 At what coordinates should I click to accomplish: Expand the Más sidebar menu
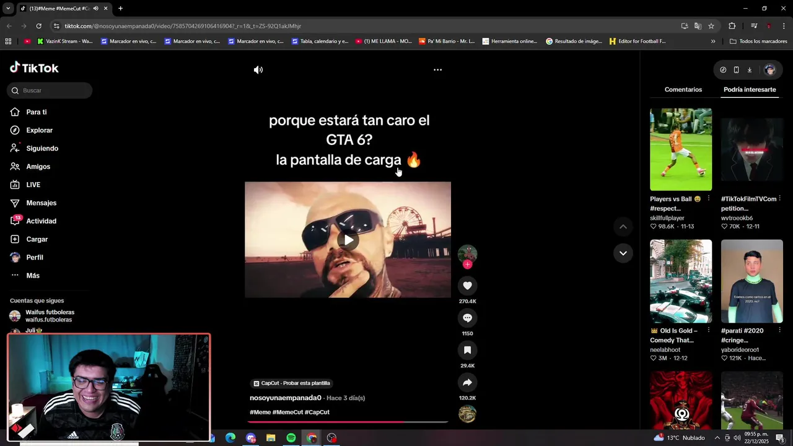tap(32, 276)
